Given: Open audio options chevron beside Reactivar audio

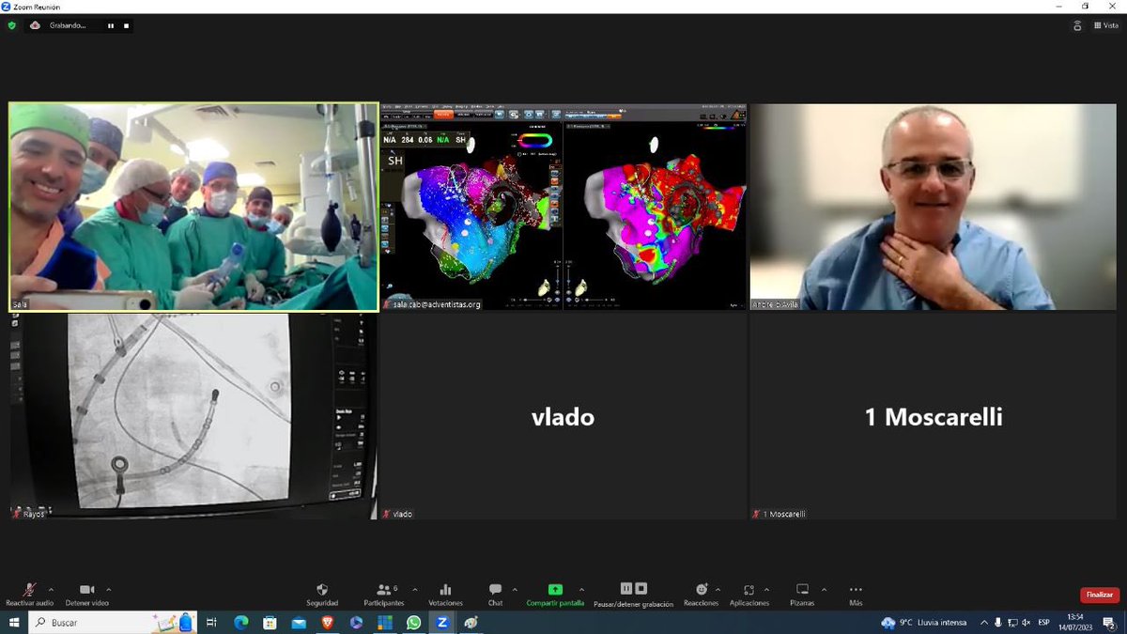Looking at the screenshot, I should pyautogui.click(x=51, y=589).
